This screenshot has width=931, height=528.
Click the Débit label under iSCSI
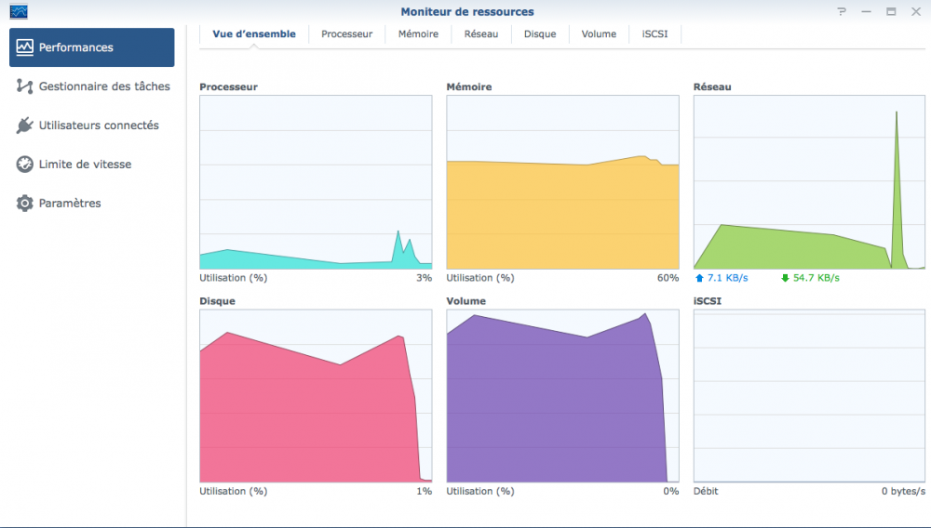(706, 491)
